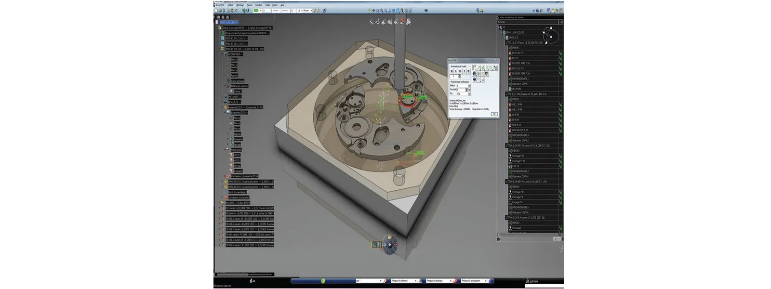Expand the GEOMETRIES node
The width and height of the screenshot is (771, 289).
click(x=222, y=54)
